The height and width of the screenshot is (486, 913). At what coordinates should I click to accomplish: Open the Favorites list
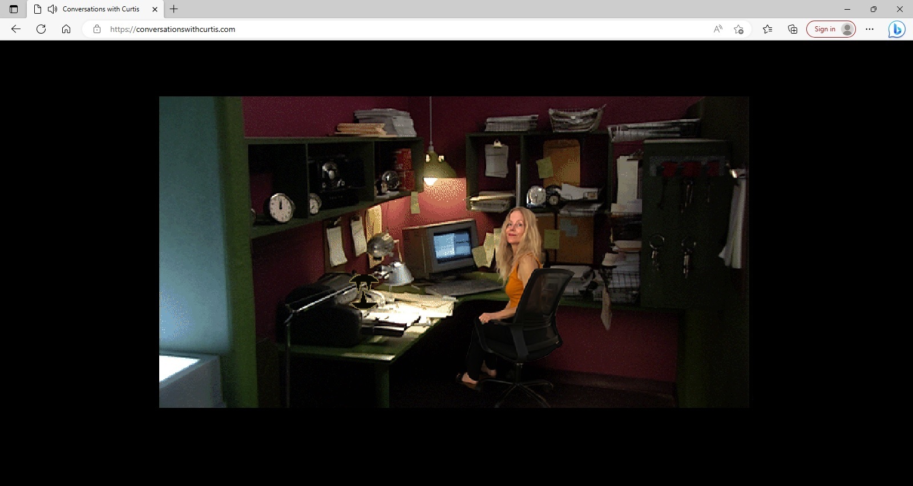767,29
